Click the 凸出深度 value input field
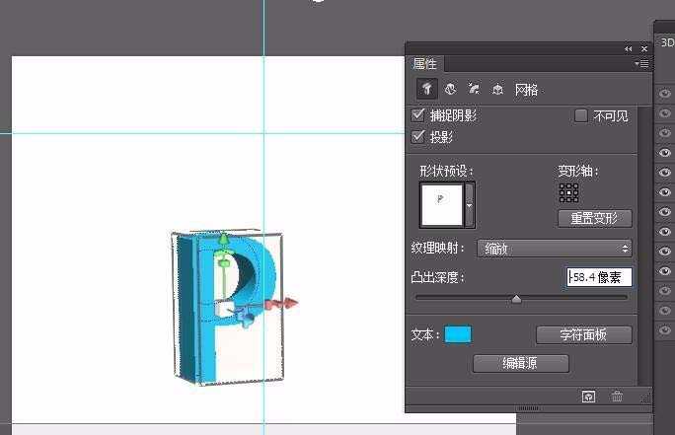The height and width of the screenshot is (435, 675). [599, 278]
